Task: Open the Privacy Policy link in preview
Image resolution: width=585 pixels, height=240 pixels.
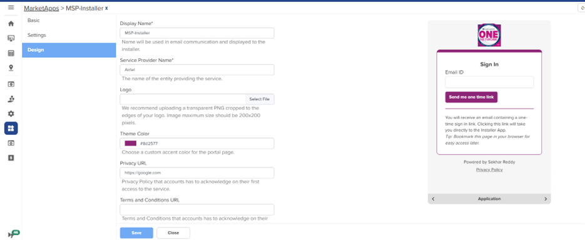Action: click(x=489, y=169)
